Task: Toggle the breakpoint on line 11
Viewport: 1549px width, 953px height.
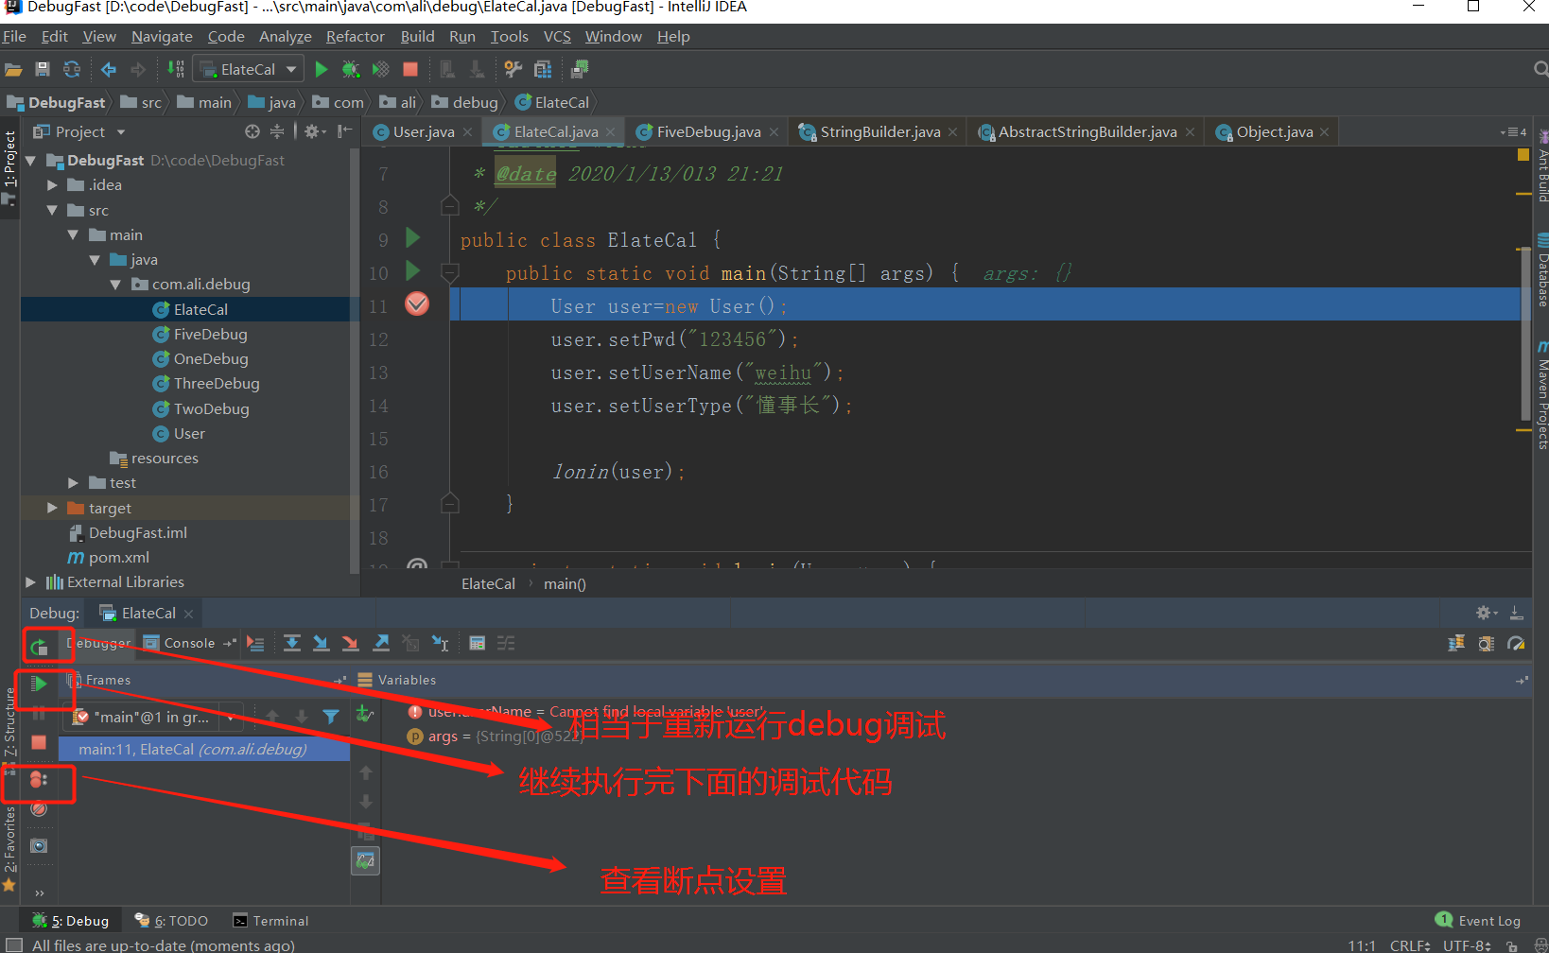Action: point(417,303)
